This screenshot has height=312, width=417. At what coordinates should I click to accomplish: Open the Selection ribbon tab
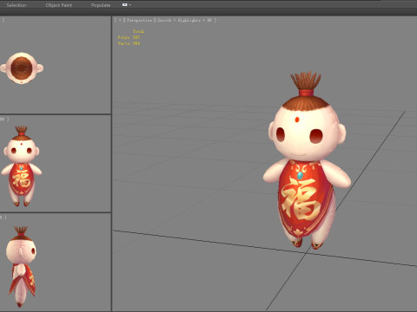pos(17,5)
